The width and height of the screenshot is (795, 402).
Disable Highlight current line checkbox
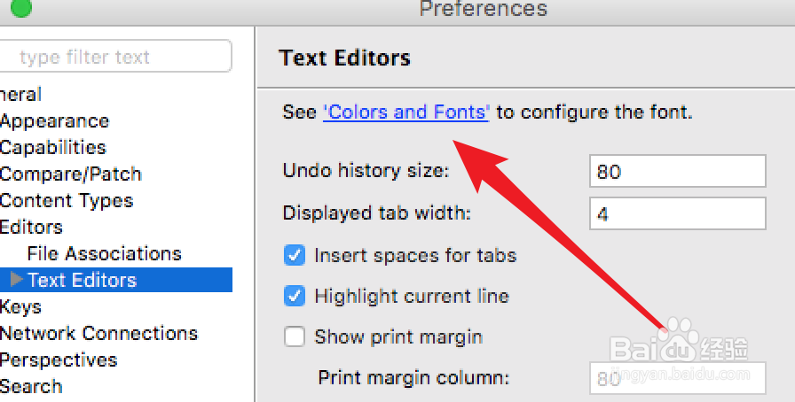point(295,296)
